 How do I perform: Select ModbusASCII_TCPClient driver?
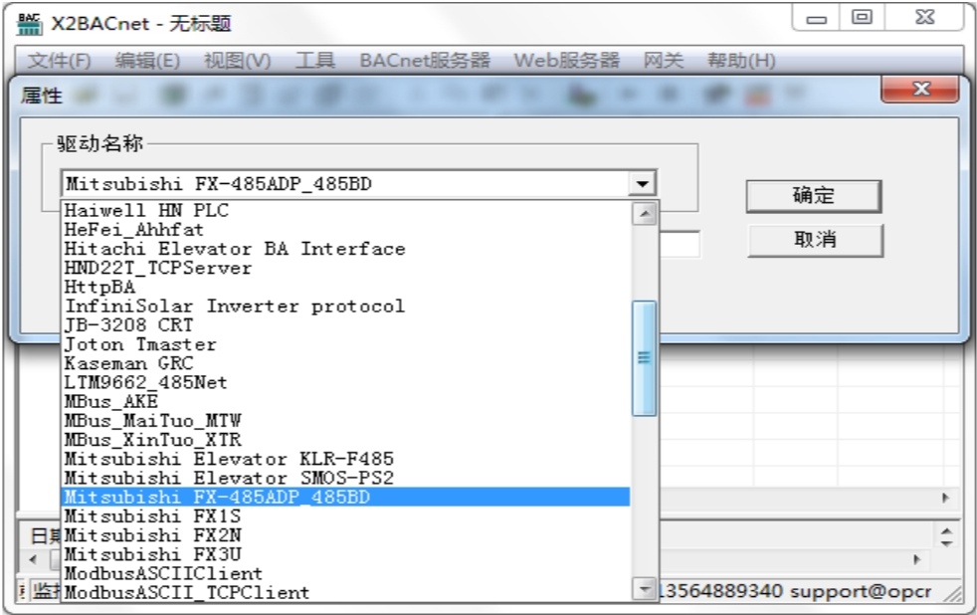(346, 592)
